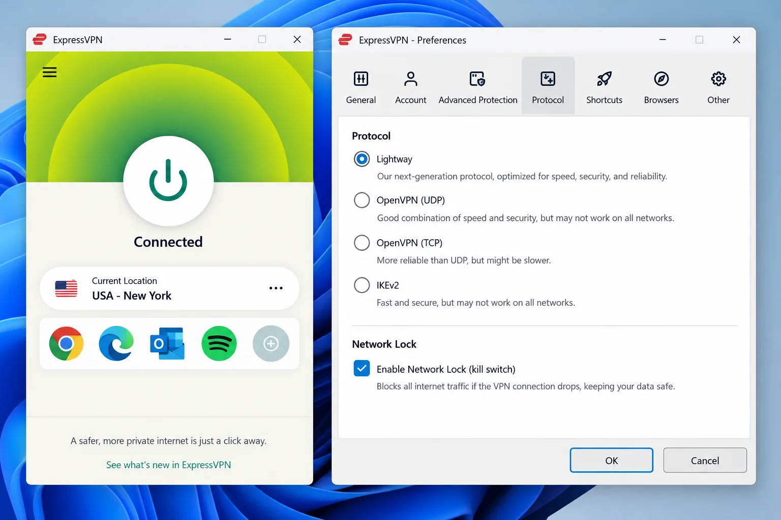
Task: Click the Connected status text
Action: [x=168, y=242]
